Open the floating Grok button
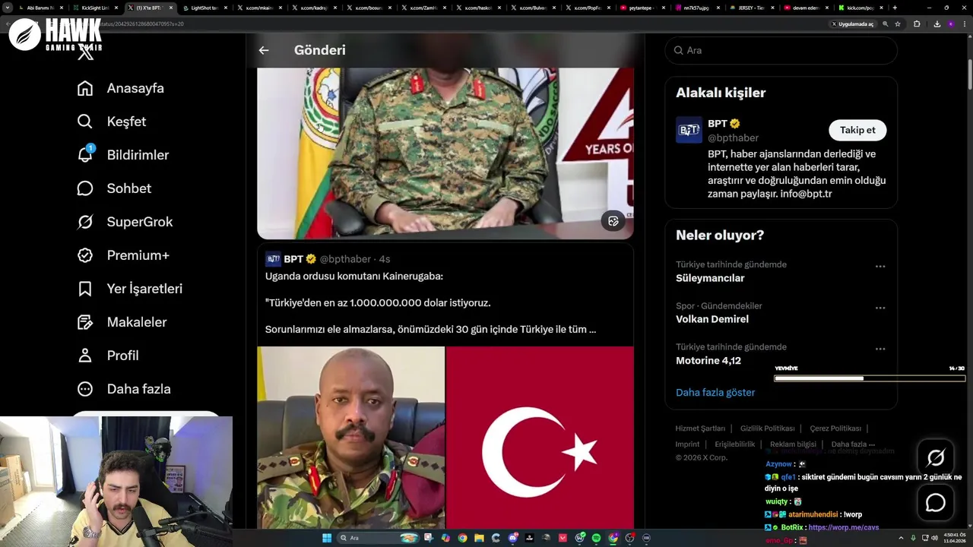This screenshot has height=547, width=973. coord(936,458)
